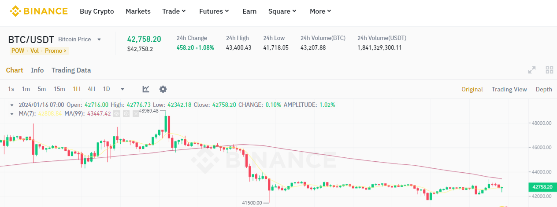Expand dropdown arrow beside Bitcoin Price
The image size is (557, 207).
[99, 40]
